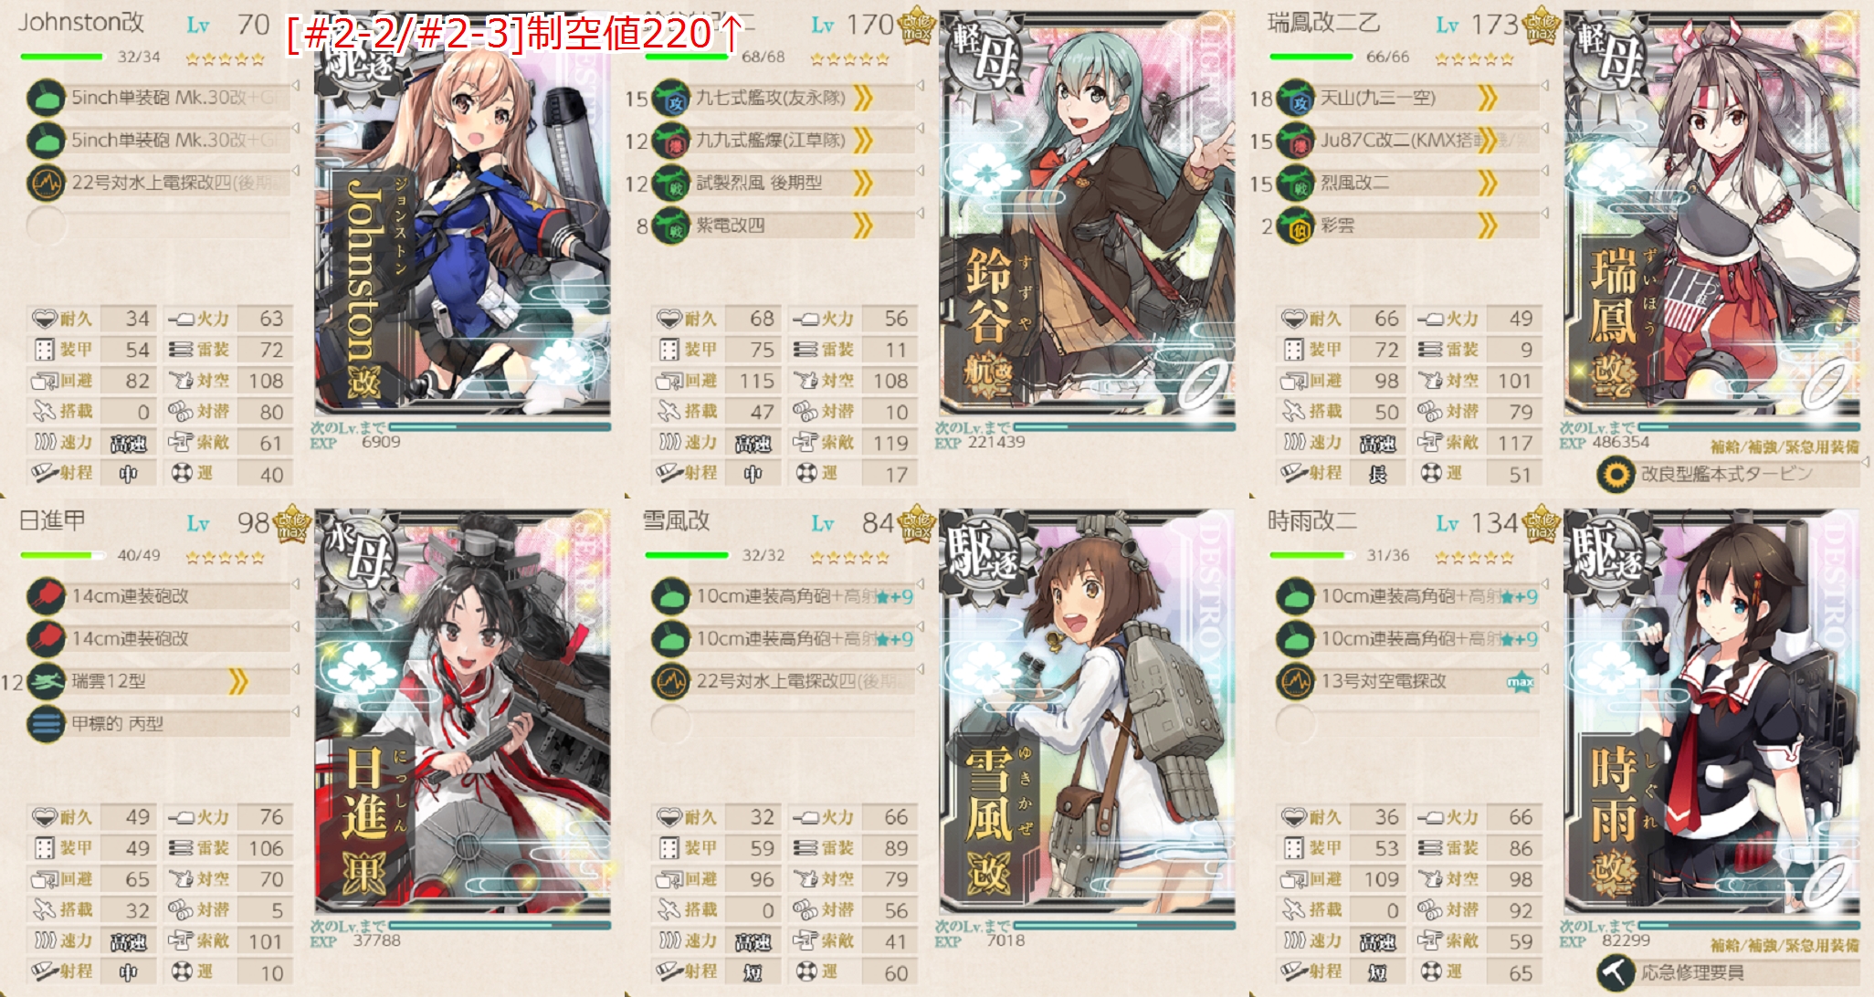Click the 13号対空電探改 radar icon on 時雨
Viewport: 1874px width, 997px height.
(1295, 681)
